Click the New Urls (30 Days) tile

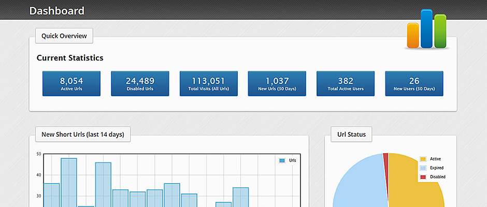pyautogui.click(x=277, y=84)
